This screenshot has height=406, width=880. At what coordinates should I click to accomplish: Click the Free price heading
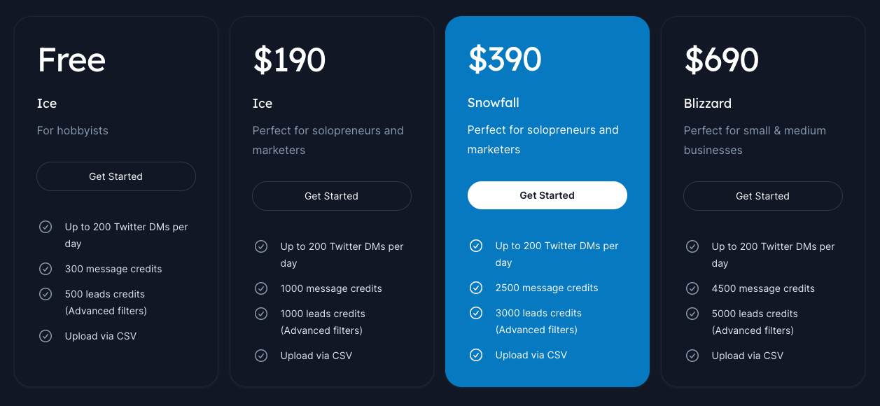[x=71, y=60]
